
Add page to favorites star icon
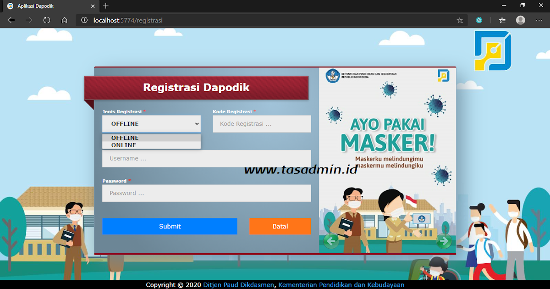click(460, 20)
